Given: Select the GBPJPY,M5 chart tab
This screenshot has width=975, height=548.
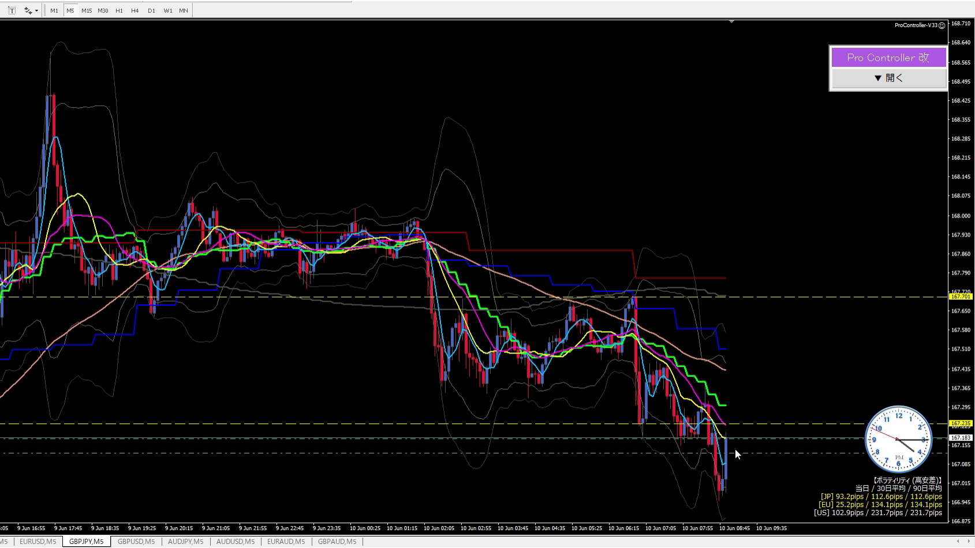Looking at the screenshot, I should click(86, 542).
